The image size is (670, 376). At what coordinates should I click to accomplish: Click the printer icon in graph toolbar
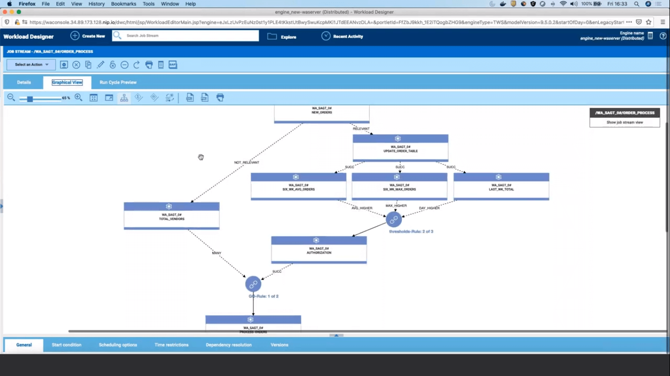point(220,98)
